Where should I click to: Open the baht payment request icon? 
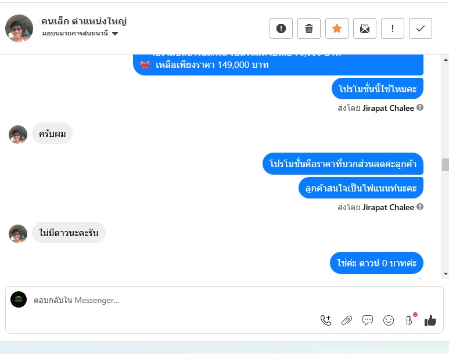[410, 320]
